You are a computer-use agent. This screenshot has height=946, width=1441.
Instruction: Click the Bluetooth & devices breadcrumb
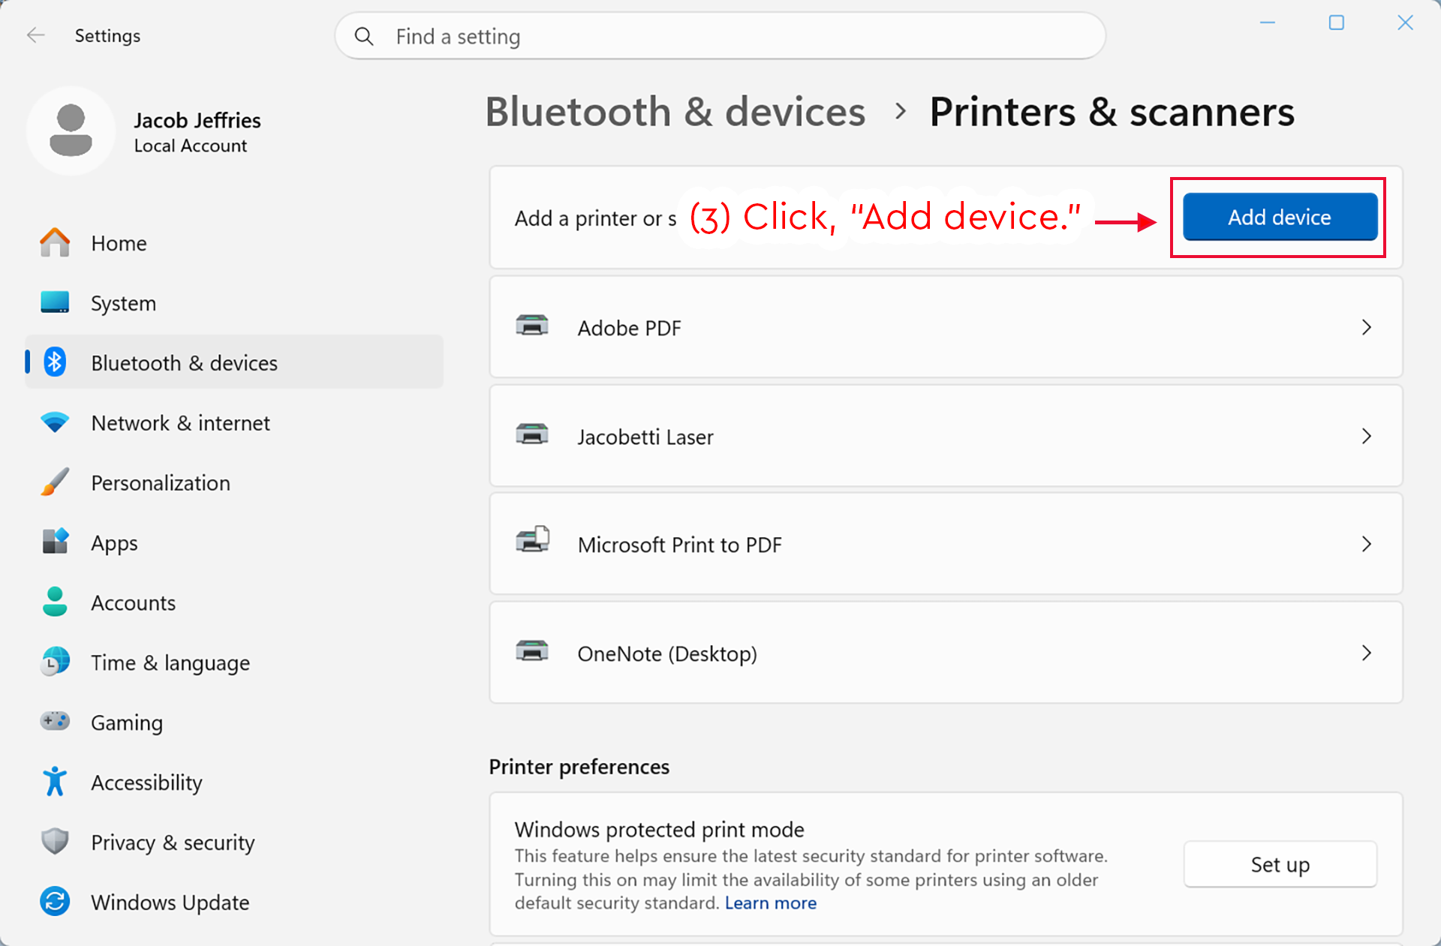(x=675, y=112)
